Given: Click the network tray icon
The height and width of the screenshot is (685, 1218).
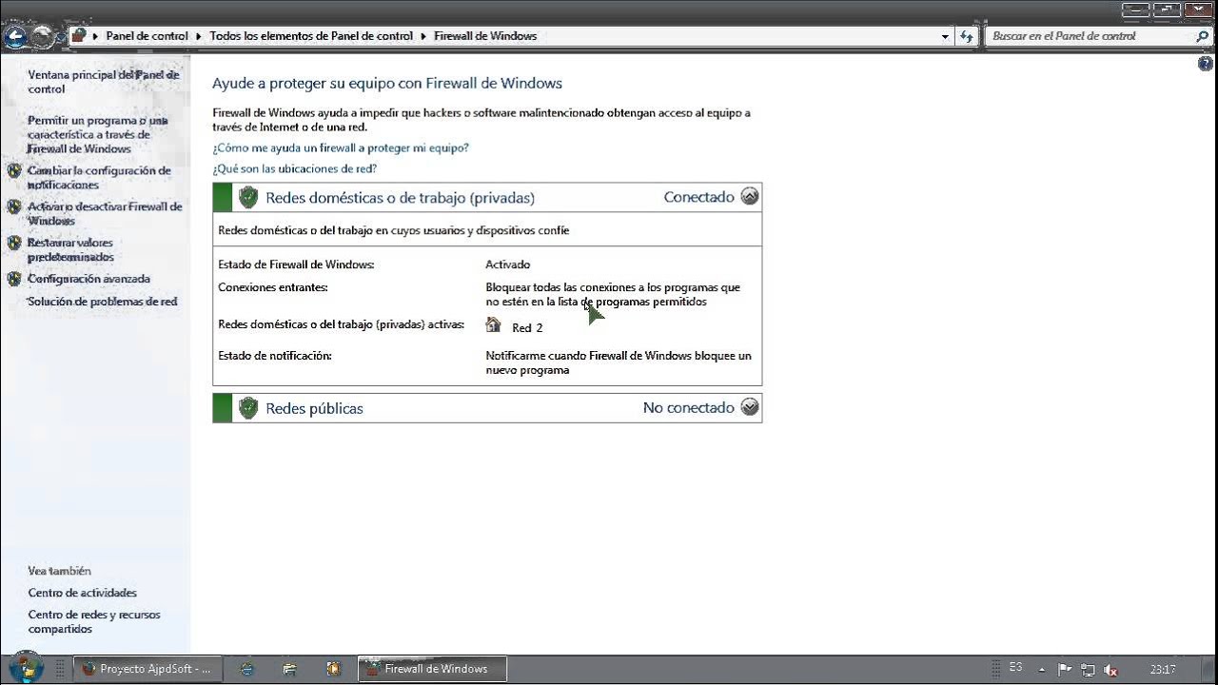Looking at the screenshot, I should [1088, 670].
